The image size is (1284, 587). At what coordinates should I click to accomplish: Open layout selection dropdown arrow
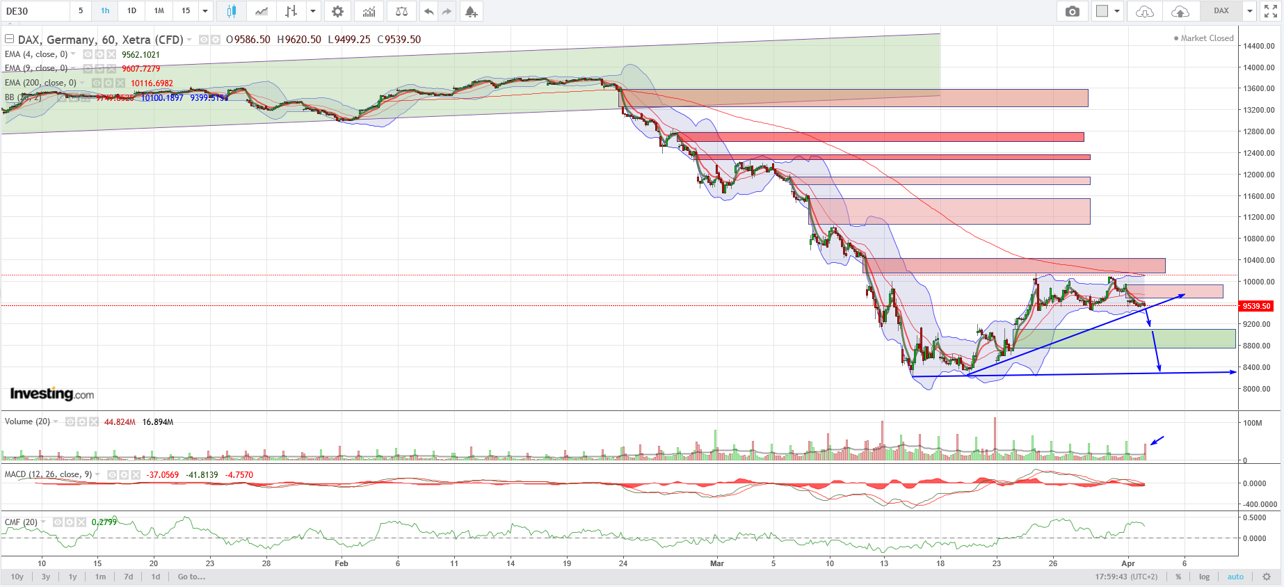[x=1117, y=11]
